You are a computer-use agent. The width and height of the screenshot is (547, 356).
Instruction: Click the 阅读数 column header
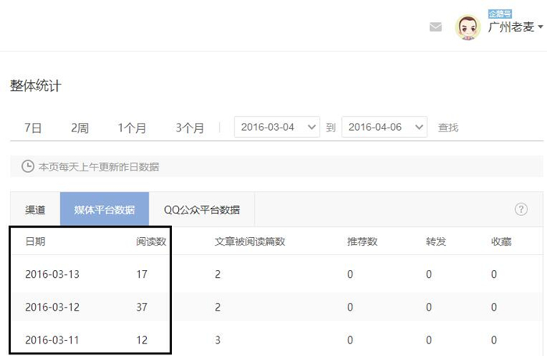coord(151,241)
